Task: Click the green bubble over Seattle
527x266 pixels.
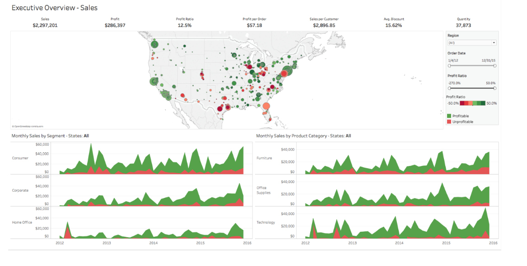Action: [x=154, y=44]
